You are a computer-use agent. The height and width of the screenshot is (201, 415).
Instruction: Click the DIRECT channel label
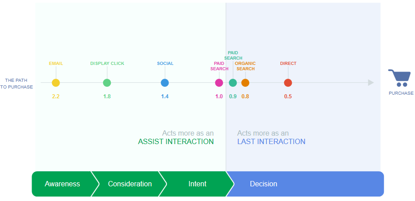coord(288,64)
